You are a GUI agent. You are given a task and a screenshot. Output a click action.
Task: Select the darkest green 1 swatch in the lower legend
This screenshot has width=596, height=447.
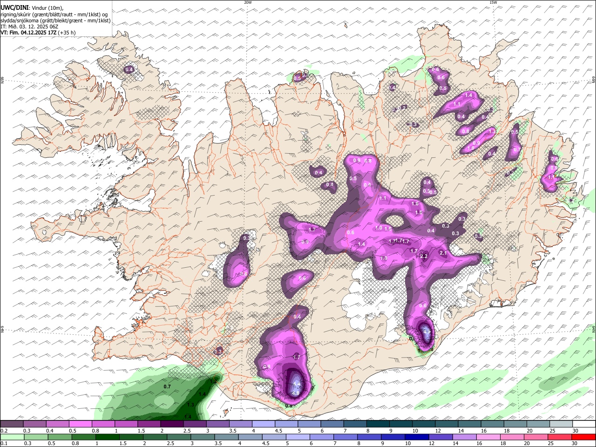tap(107, 437)
